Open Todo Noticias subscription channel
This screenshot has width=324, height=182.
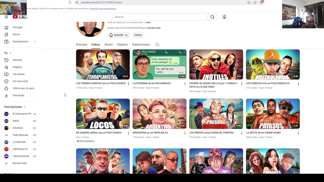coord(20,135)
